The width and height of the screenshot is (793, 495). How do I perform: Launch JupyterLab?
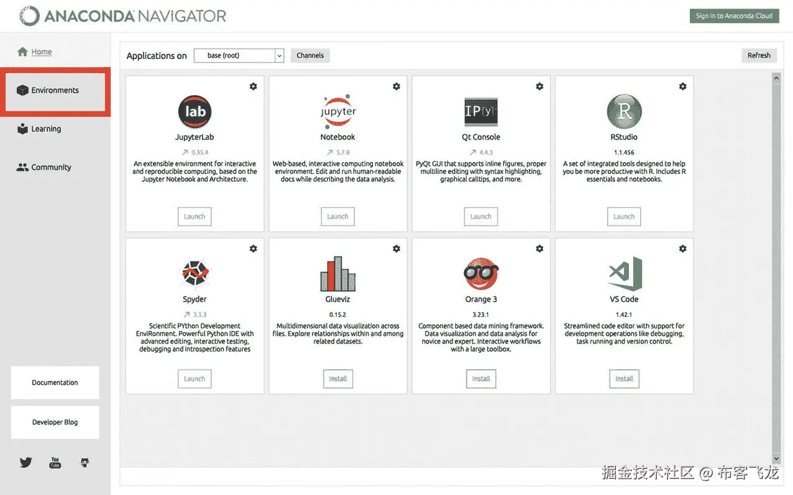(195, 217)
